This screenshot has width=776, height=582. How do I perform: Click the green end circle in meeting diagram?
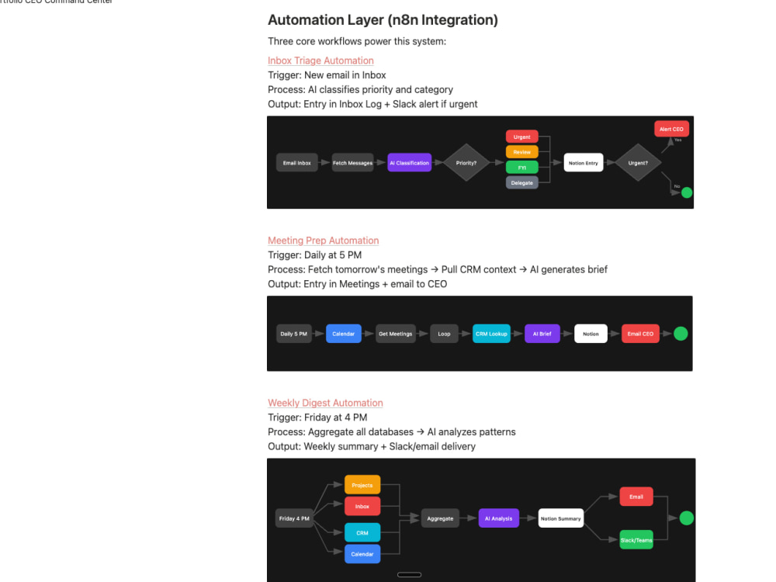pyautogui.click(x=681, y=334)
